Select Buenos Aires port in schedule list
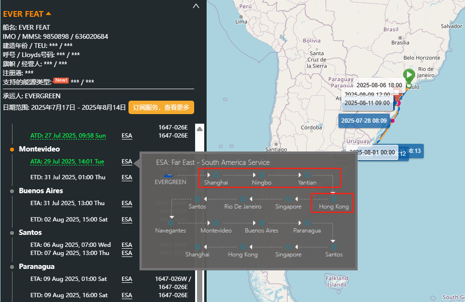This screenshot has height=302, width=465. tap(41, 191)
